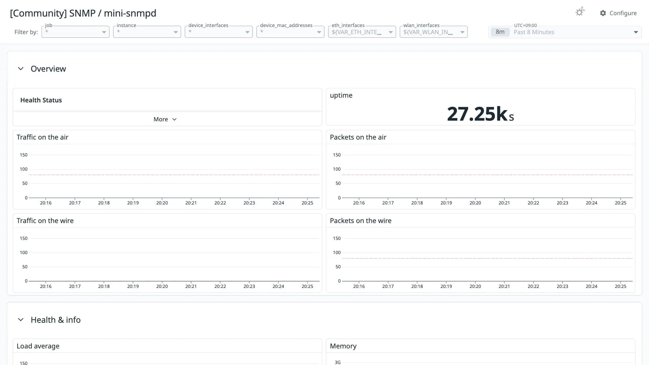649x365 pixels.
Task: Click the Traffic on the wire title
Action: [45, 221]
